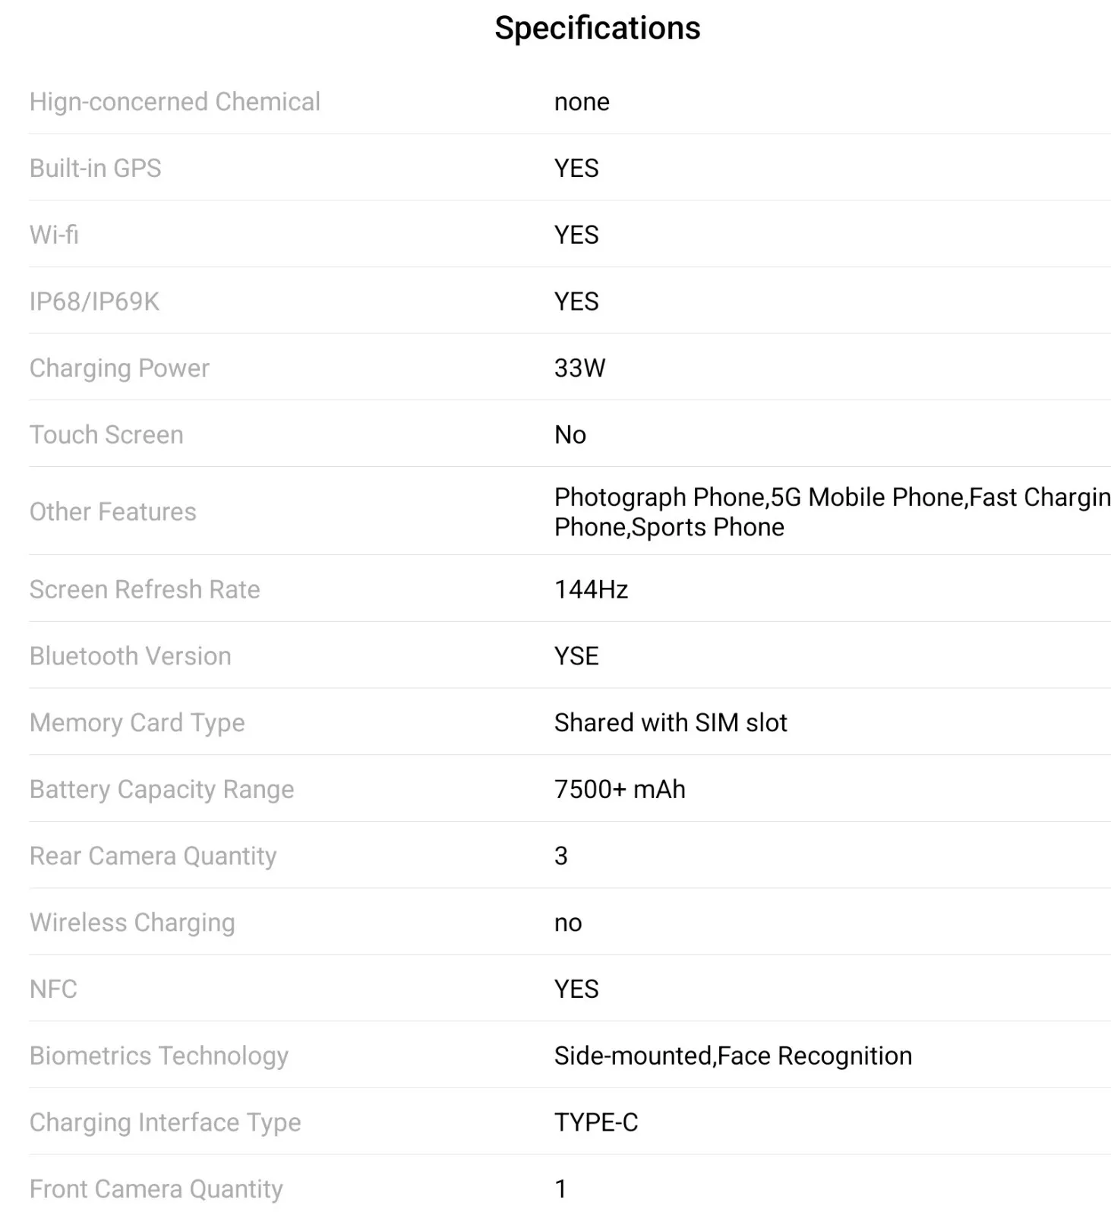This screenshot has height=1215, width=1111.
Task: Click the Shared with SIM slot value
Action: 671,723
